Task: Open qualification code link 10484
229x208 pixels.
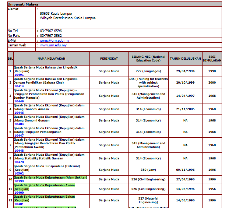Action: 19,124
